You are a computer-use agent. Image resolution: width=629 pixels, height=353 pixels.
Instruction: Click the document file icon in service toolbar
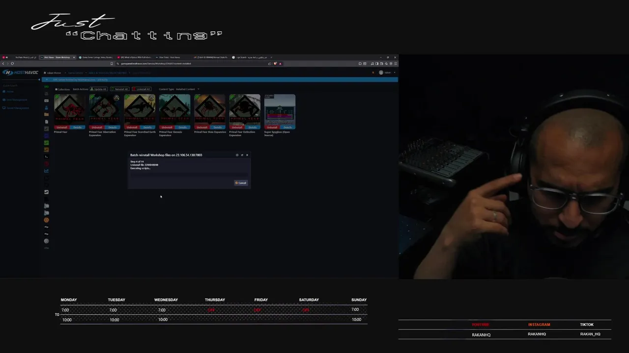coord(46,122)
